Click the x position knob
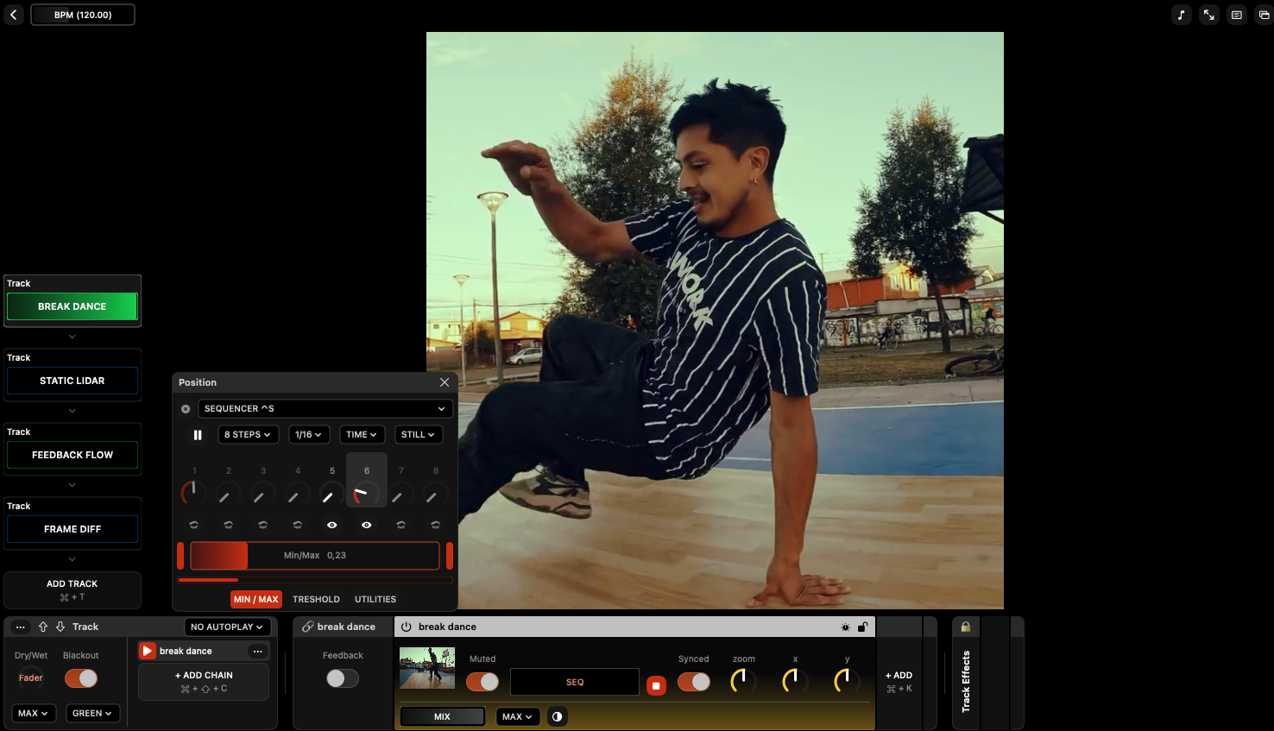Screen dimensions: 1274x731 [795, 681]
